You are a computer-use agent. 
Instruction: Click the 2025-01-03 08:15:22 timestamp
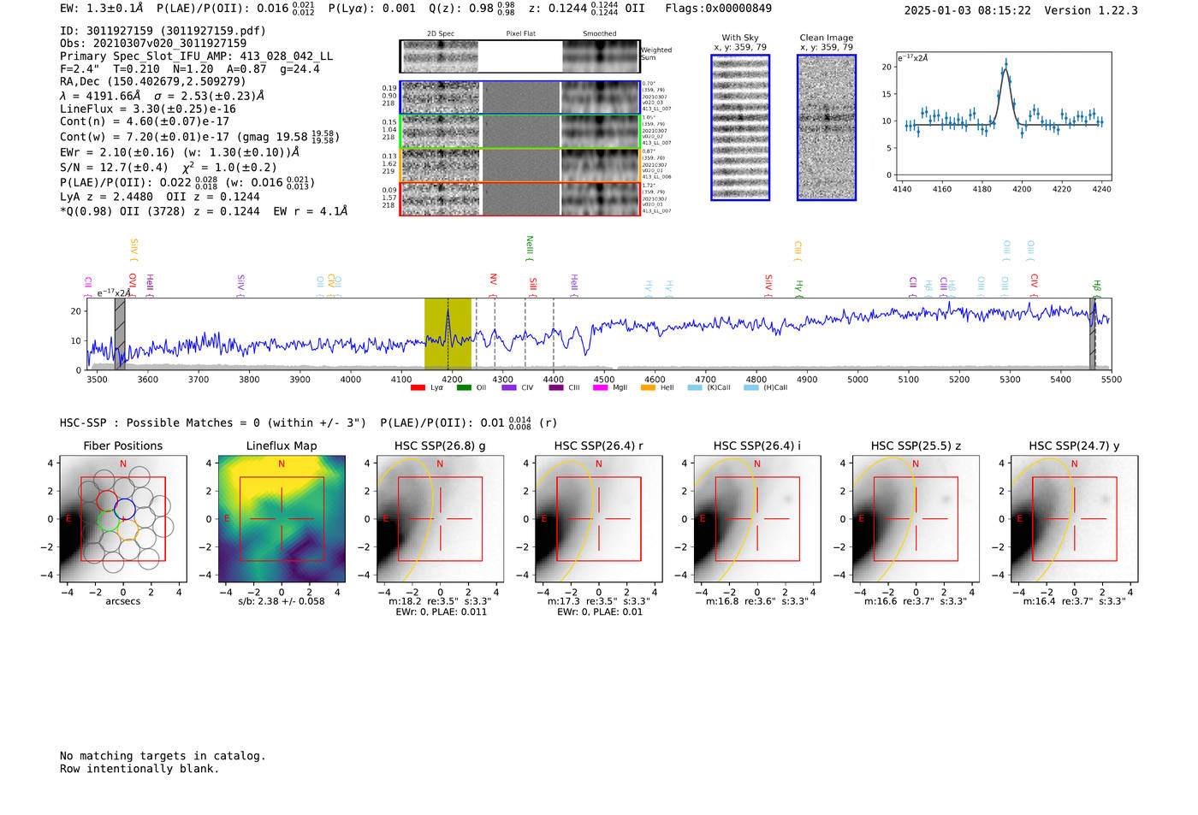point(968,10)
